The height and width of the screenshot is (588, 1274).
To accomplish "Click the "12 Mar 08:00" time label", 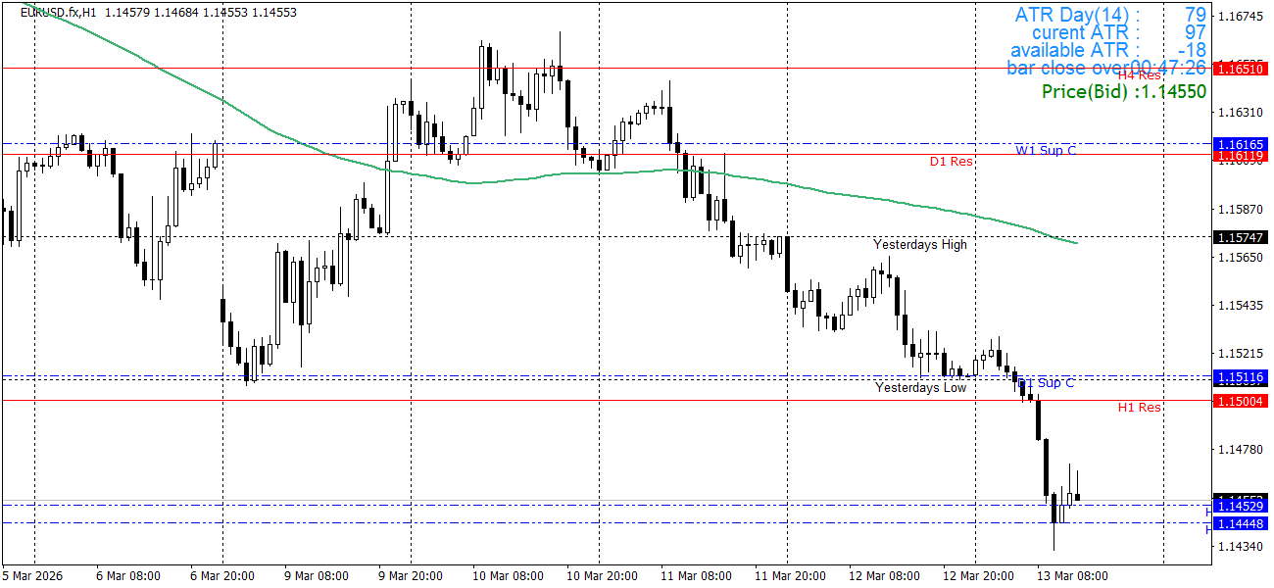I will pyautogui.click(x=885, y=575).
